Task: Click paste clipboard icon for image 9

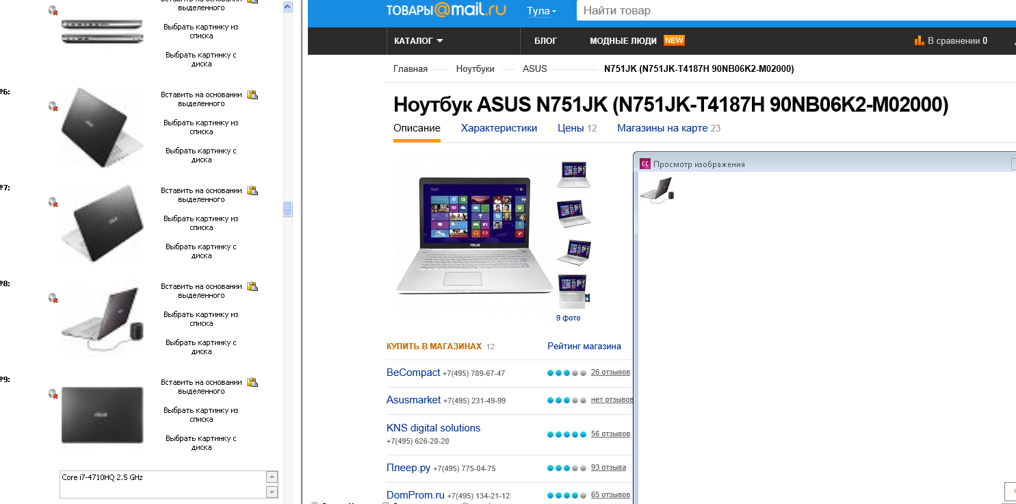Action: coord(252,382)
